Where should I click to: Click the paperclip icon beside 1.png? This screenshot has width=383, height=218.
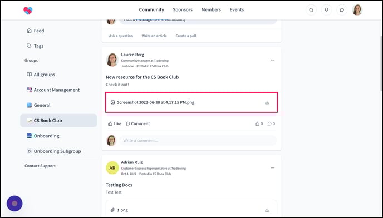pyautogui.click(x=112, y=210)
